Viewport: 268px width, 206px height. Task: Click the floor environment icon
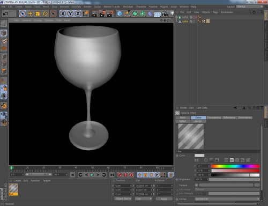coord(158,14)
